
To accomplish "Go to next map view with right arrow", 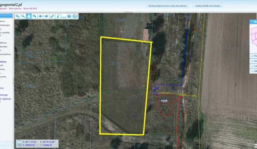I will point(46,16).
